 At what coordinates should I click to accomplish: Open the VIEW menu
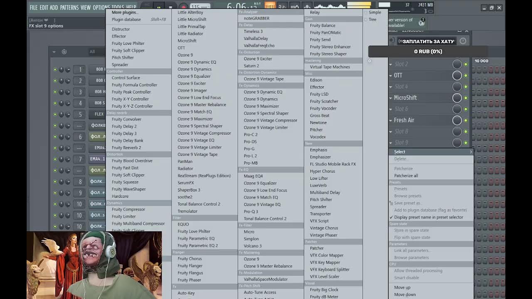[86, 7]
